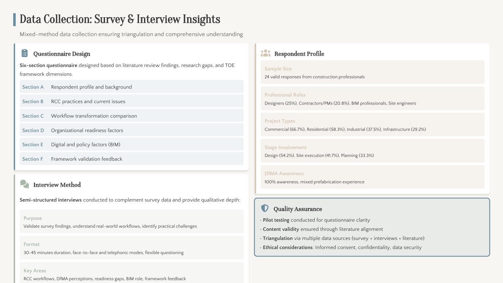The image size is (503, 283).
Task: Click the 'Key Areas' label
Action: [35, 271]
